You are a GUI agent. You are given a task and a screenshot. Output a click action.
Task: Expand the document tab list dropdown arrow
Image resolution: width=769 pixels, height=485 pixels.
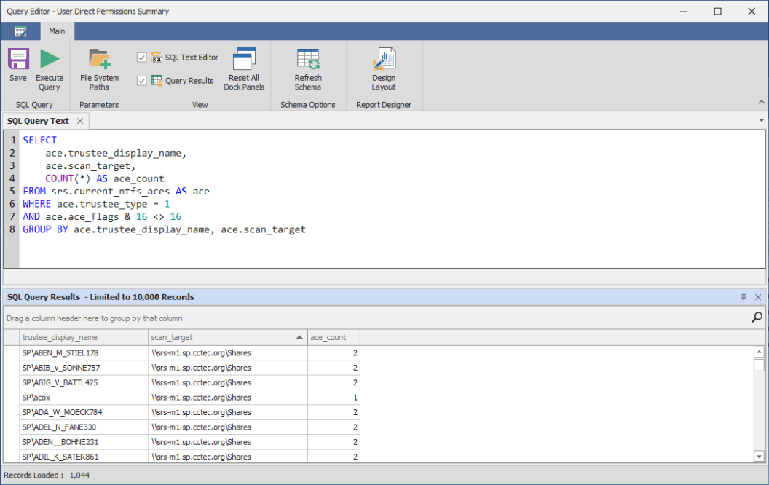pos(761,121)
